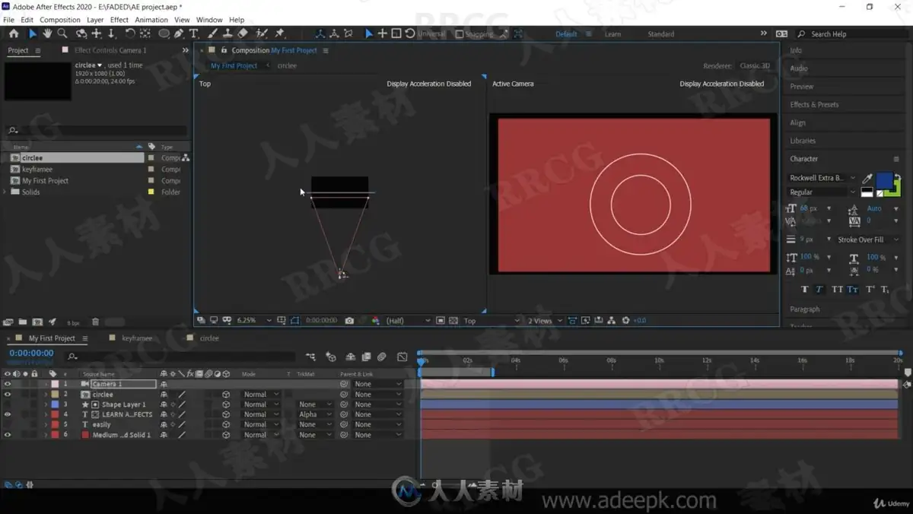Toggle the 3D layer cube for Shape Layer 1
The height and width of the screenshot is (514, 913).
226,405
